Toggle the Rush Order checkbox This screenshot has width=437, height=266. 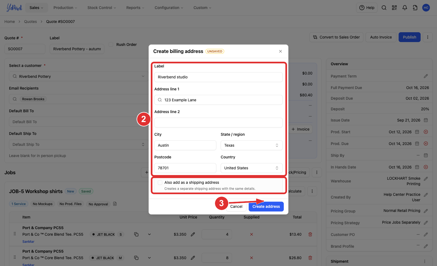pyautogui.click(x=111, y=44)
